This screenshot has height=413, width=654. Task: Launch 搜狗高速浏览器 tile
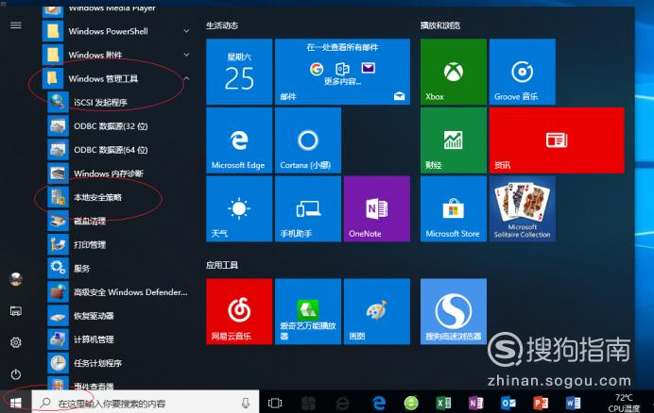coord(454,311)
